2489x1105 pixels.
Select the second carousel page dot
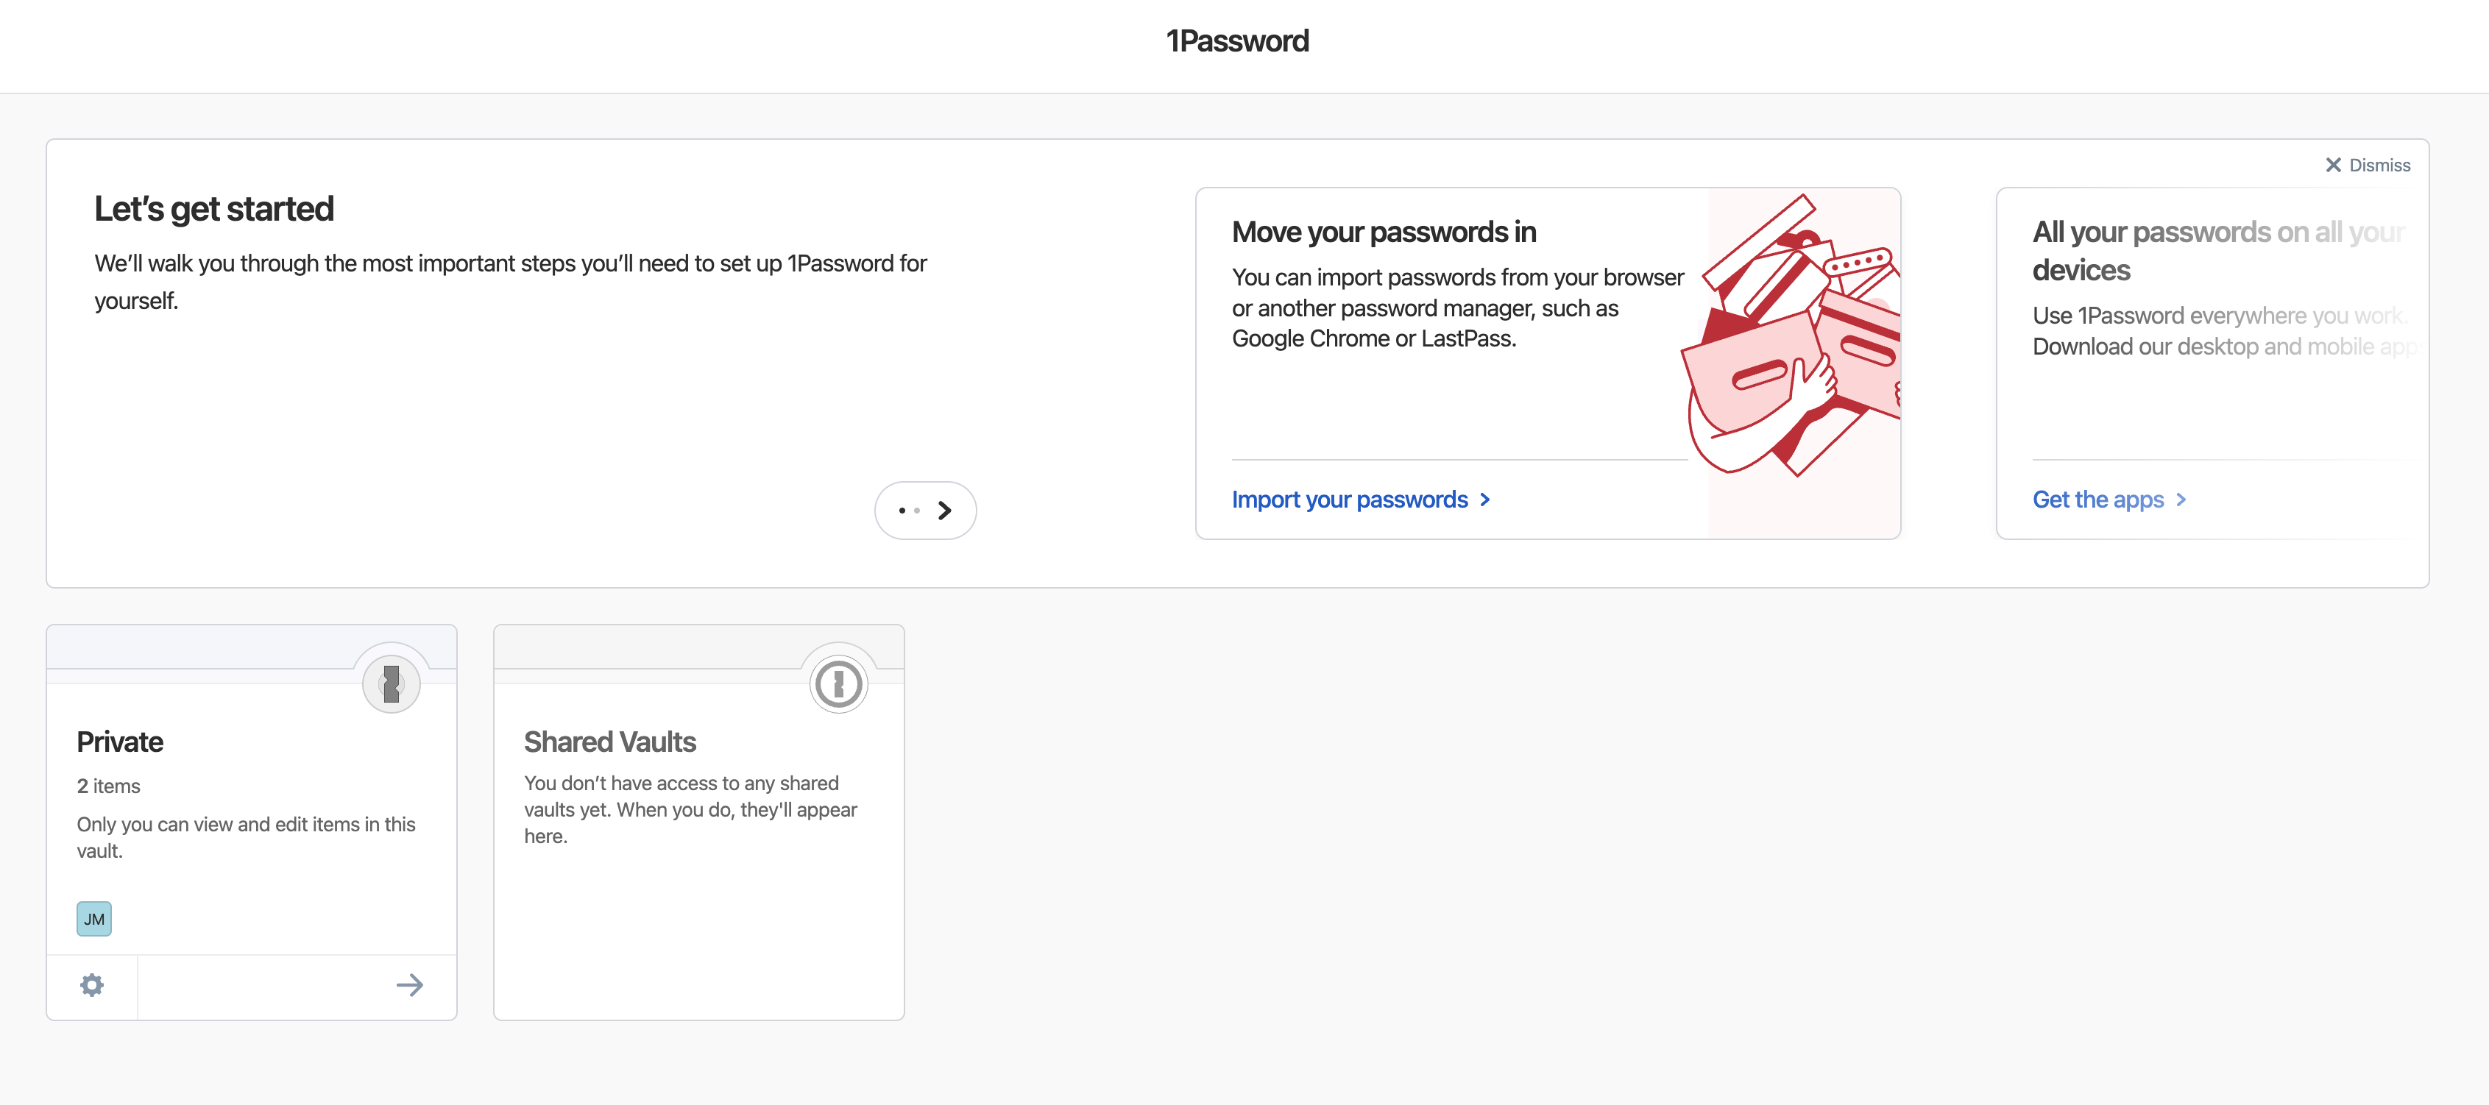click(x=917, y=510)
